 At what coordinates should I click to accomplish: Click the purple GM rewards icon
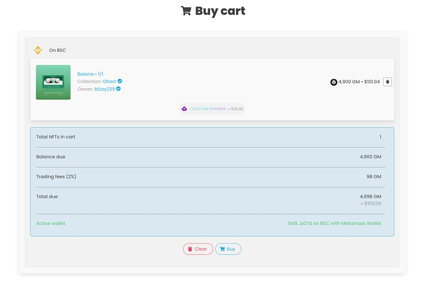point(185,109)
